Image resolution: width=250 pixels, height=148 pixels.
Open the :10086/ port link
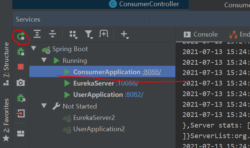coord(127,83)
